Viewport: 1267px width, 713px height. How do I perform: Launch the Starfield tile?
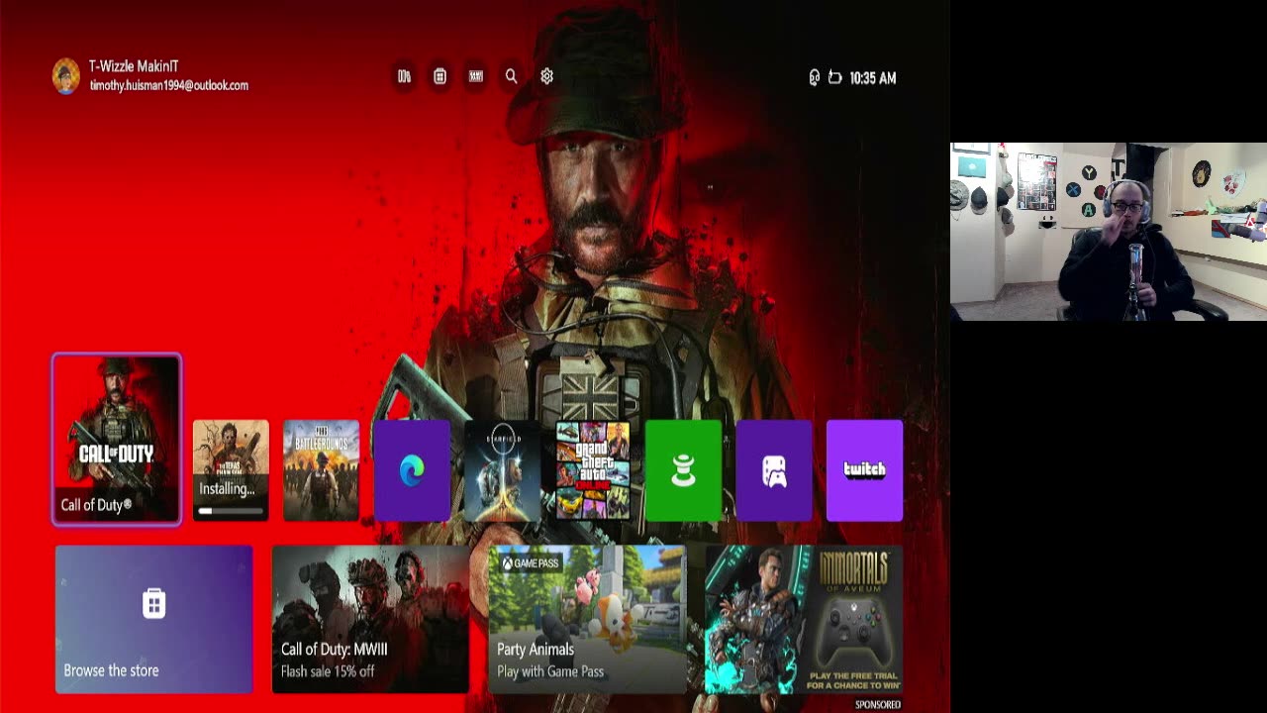(x=502, y=470)
